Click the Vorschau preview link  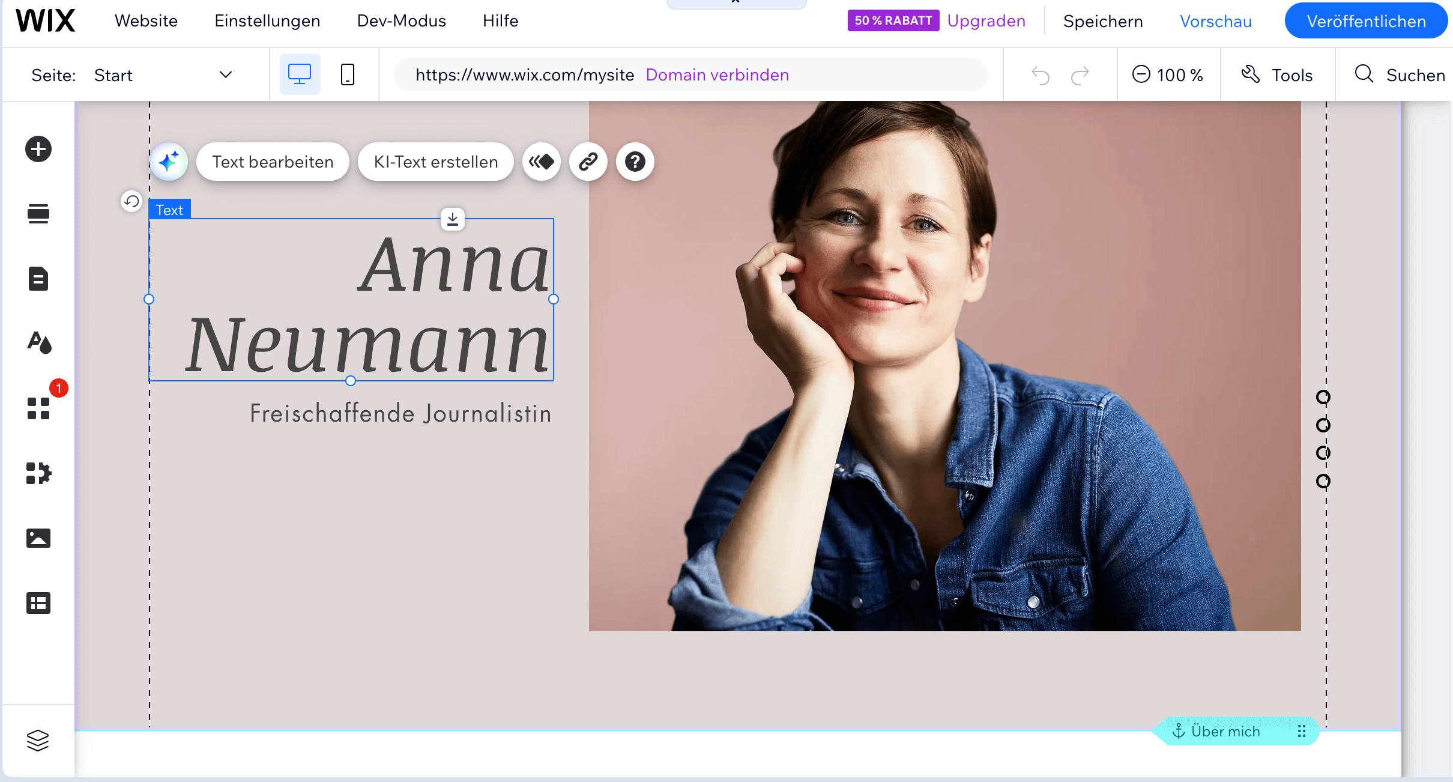point(1216,22)
